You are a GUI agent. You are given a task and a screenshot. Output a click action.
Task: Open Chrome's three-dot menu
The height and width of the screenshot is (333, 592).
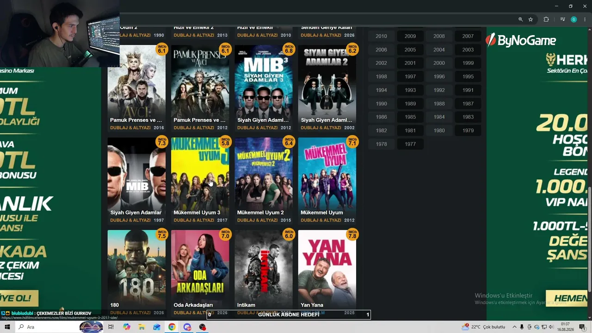pyautogui.click(x=585, y=19)
